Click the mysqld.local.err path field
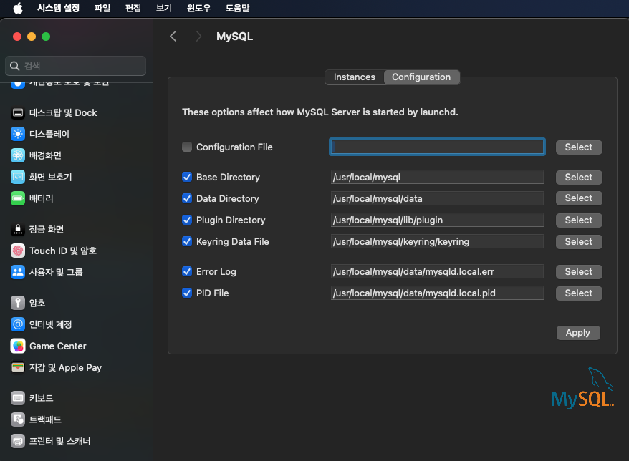The image size is (629, 461). click(x=437, y=272)
